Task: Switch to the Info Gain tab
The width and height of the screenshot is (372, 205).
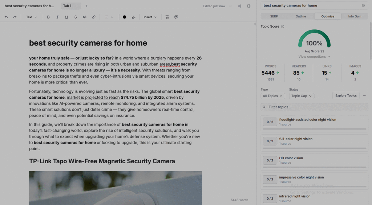Action: tap(355, 16)
